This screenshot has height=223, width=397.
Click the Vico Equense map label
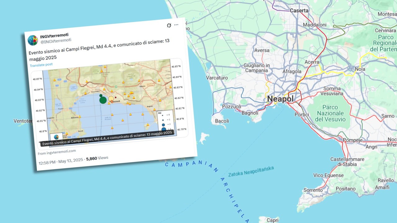click(328, 175)
